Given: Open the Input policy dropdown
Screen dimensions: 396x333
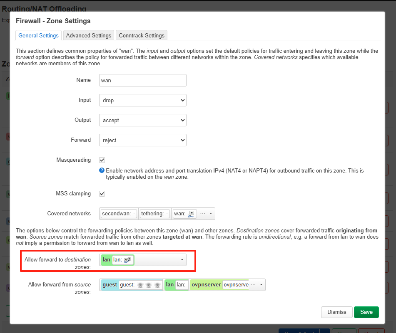Looking at the screenshot, I should 142,100.
